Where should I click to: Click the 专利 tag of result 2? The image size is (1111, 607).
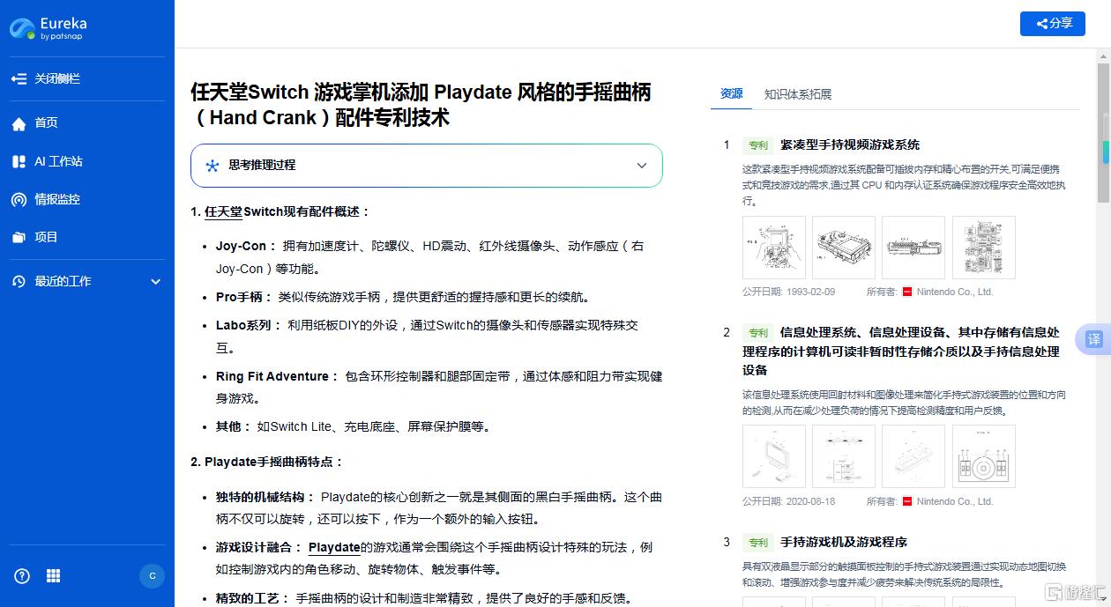[x=758, y=333]
